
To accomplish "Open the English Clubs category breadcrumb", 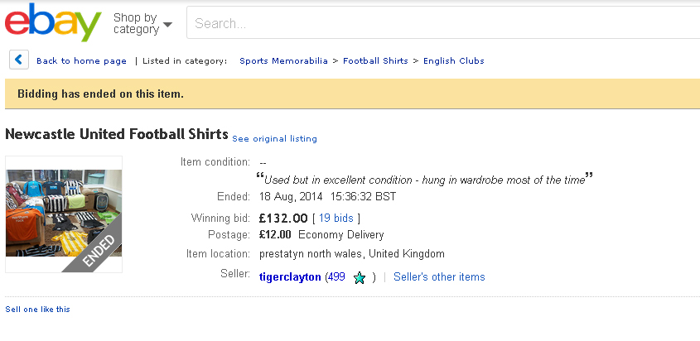I will click(x=453, y=61).
